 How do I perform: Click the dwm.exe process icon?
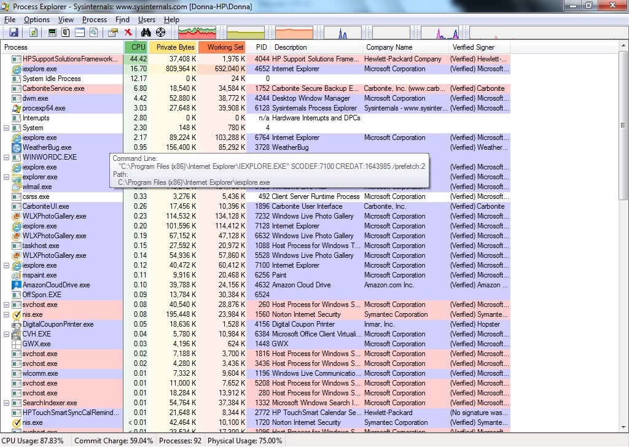click(17, 98)
